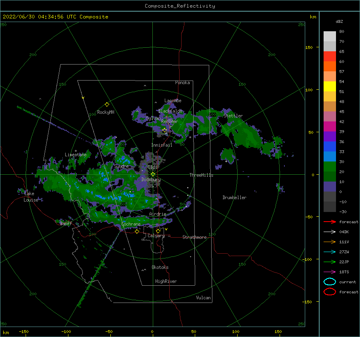360x337 pixels.
Task: Click the light gray swatch below 80 dBZ
Action: 330,36
